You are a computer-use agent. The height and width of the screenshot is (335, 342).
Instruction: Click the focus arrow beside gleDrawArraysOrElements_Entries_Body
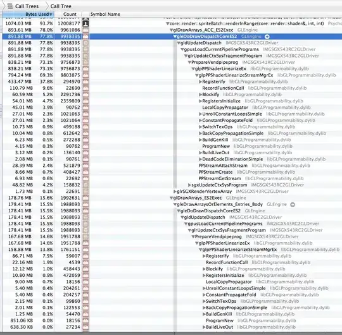point(293,204)
